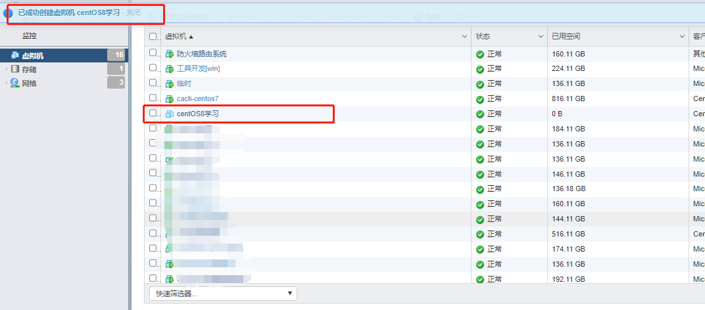The image size is (705, 310).
Task: Open the 快速筛选器 dropdown
Action: click(223, 294)
